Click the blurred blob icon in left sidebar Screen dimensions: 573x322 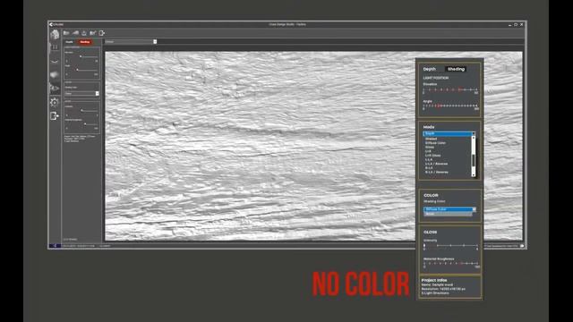point(55,75)
